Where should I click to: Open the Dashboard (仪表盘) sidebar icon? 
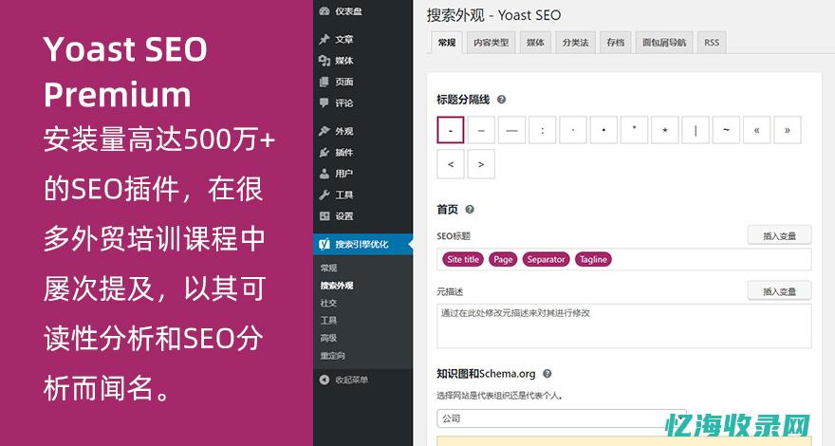click(325, 11)
